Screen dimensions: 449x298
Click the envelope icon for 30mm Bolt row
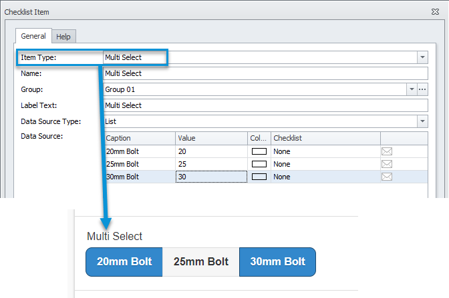(x=387, y=177)
